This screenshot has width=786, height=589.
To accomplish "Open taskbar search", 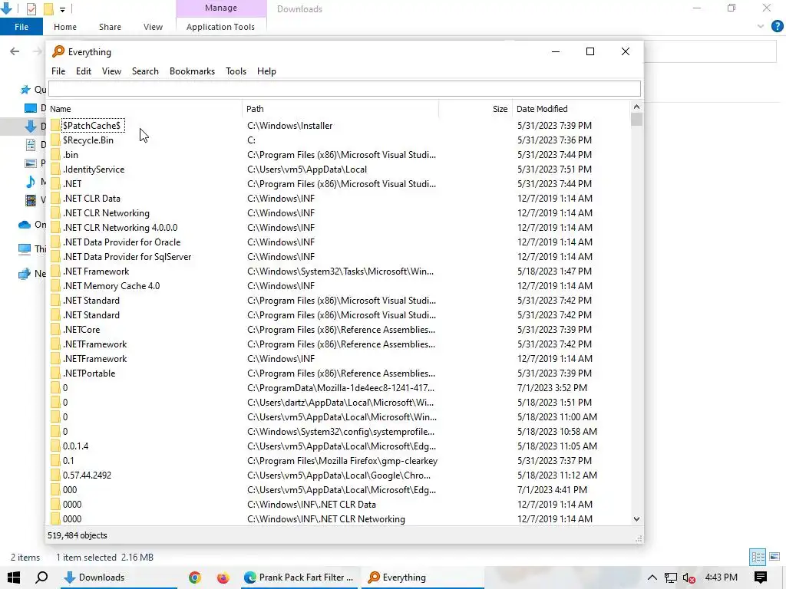I will [41, 577].
